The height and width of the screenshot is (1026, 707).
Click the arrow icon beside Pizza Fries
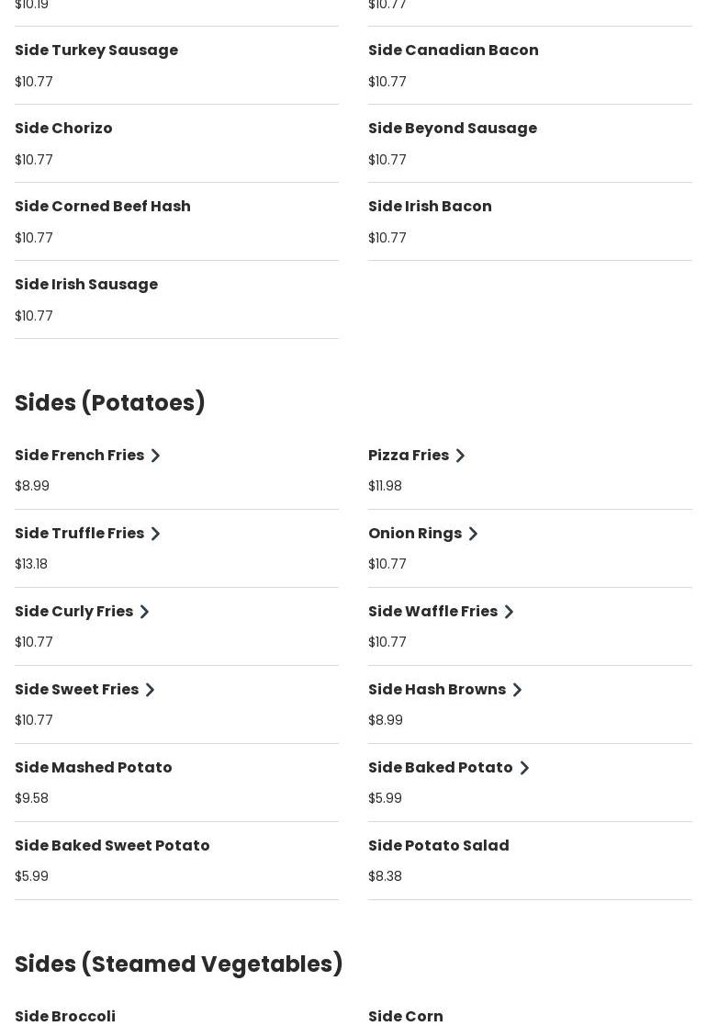[x=461, y=456]
